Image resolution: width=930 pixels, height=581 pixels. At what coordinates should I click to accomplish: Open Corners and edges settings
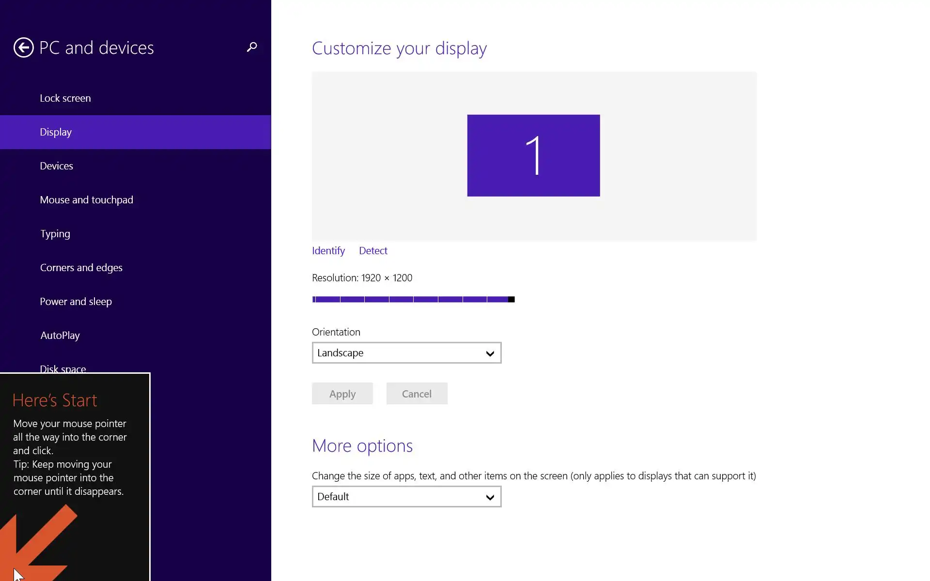pos(81,268)
